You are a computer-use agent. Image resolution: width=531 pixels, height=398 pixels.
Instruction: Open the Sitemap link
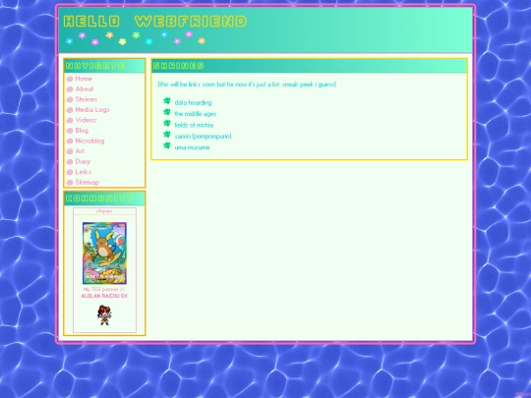click(88, 183)
